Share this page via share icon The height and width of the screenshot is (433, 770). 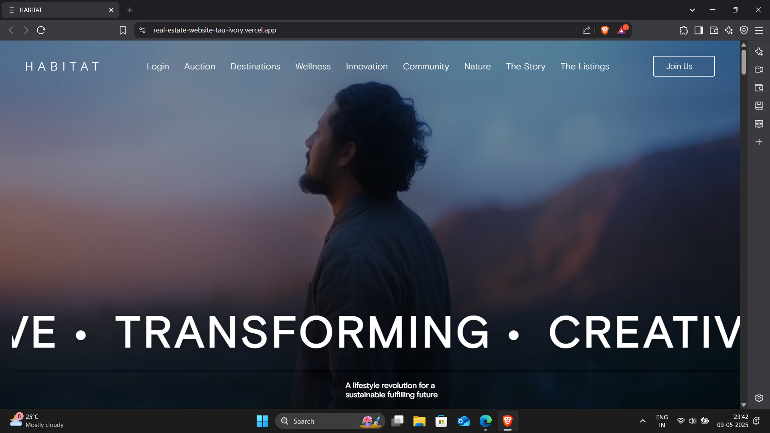point(586,30)
